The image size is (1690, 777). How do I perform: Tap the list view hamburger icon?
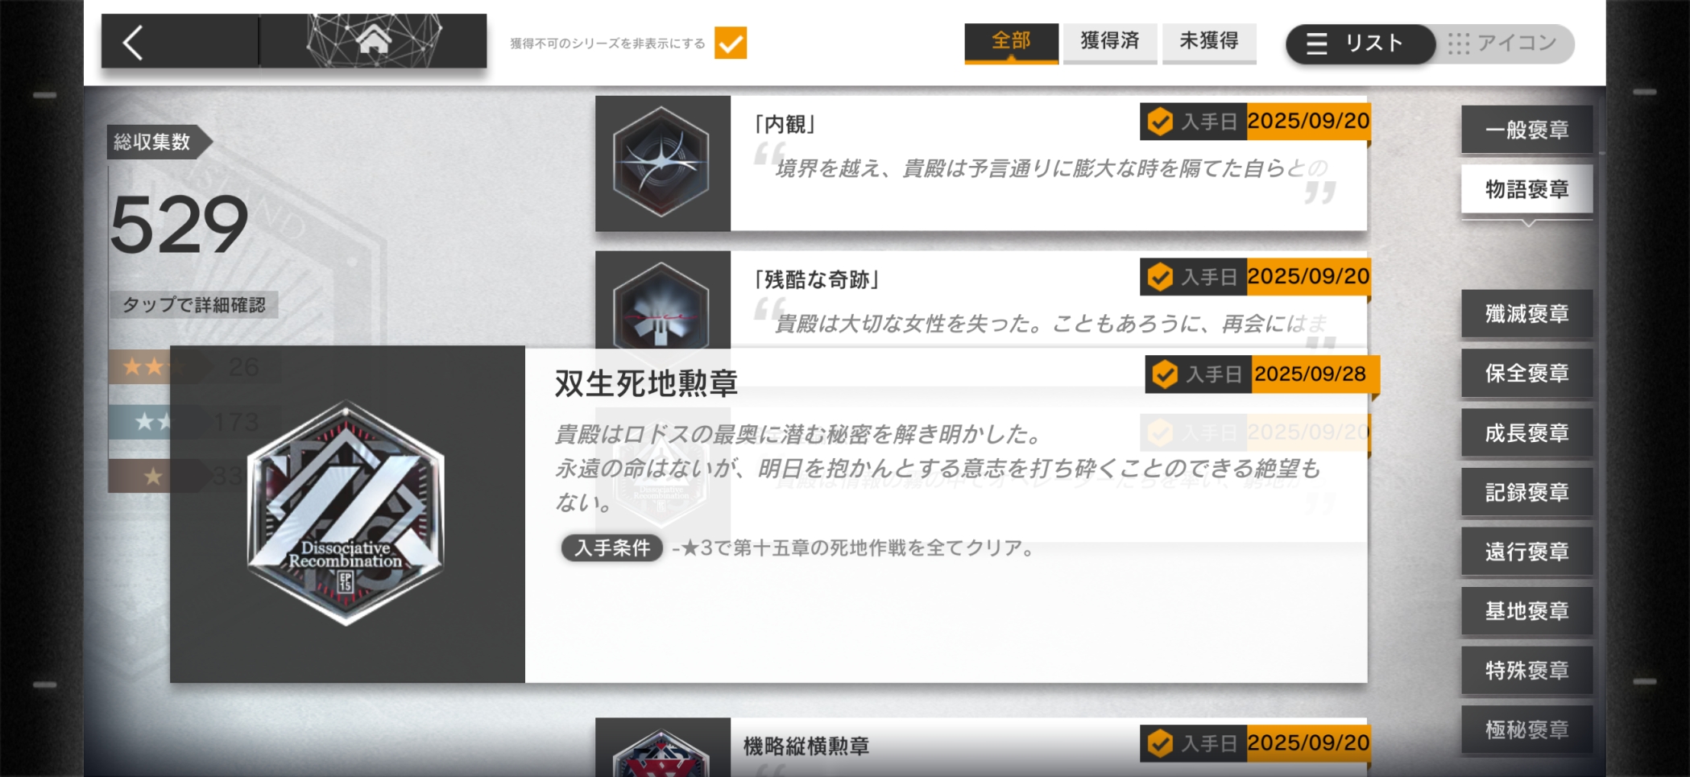point(1316,43)
